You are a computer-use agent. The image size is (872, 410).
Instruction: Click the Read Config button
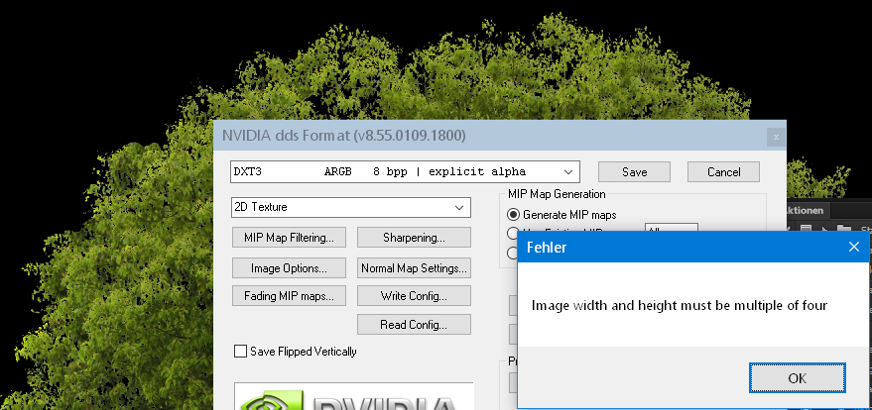tap(414, 325)
